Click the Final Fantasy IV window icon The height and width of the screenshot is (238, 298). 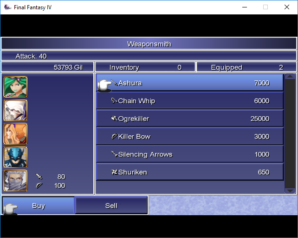[7, 7]
